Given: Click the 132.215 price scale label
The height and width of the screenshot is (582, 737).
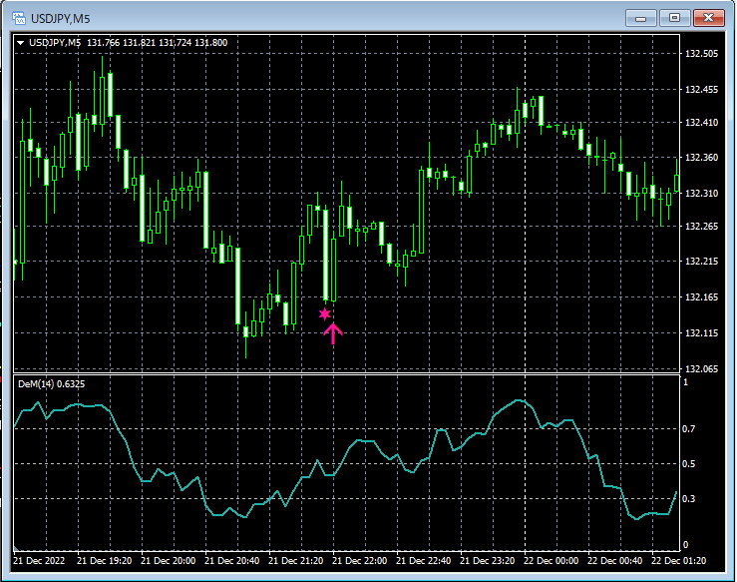Looking at the screenshot, I should click(702, 262).
